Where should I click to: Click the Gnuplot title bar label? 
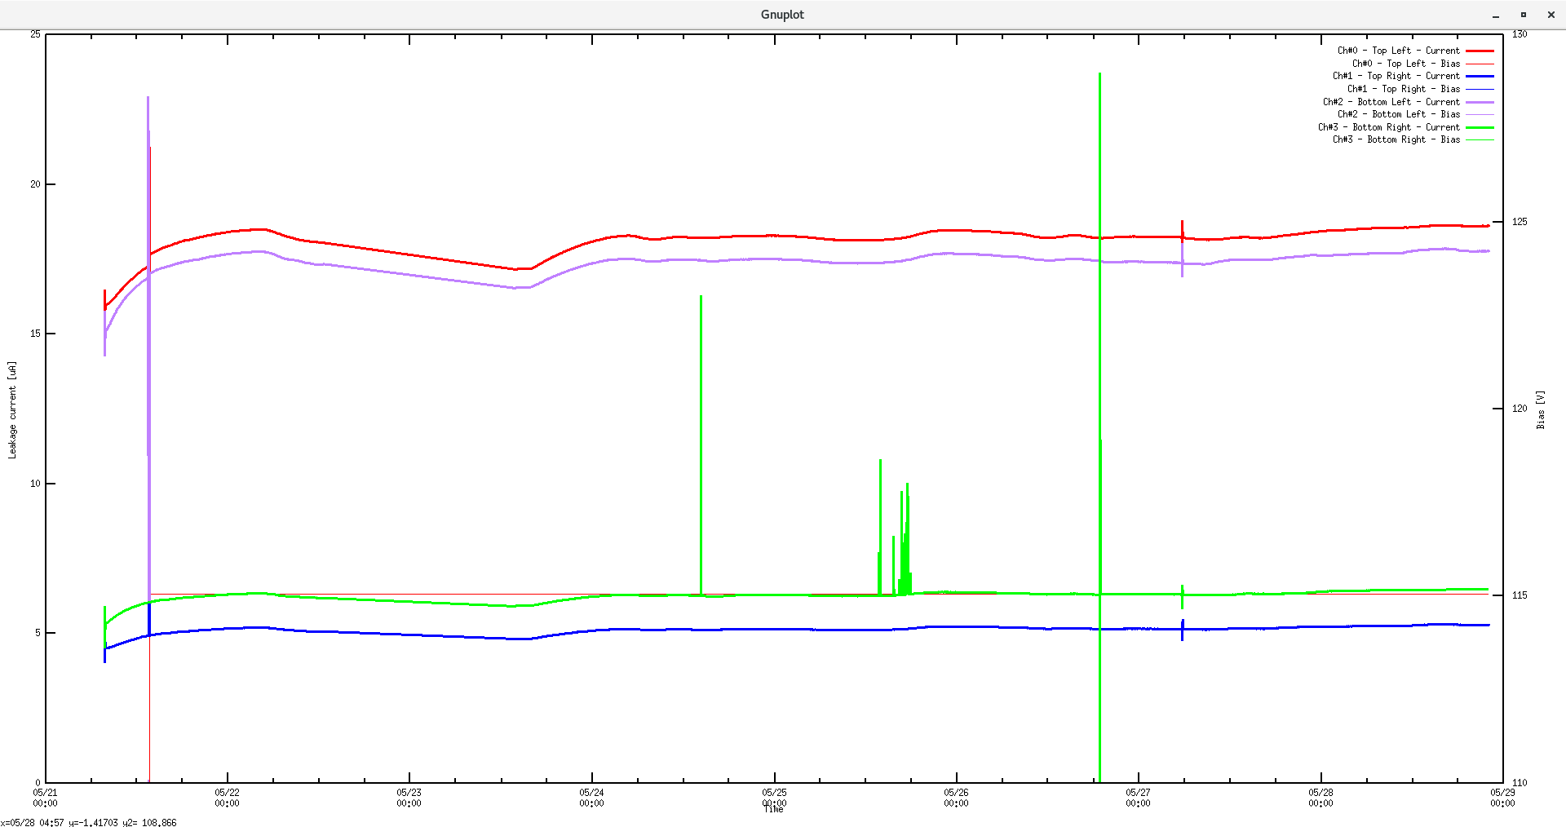coord(781,14)
